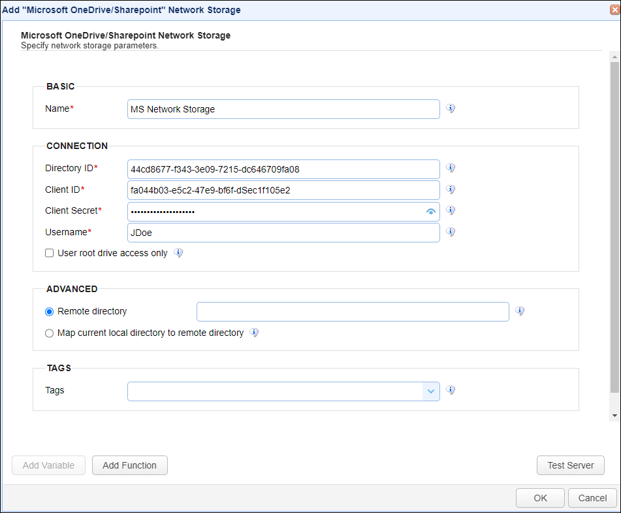Open info for Map current local directory
The image size is (621, 513).
[254, 333]
